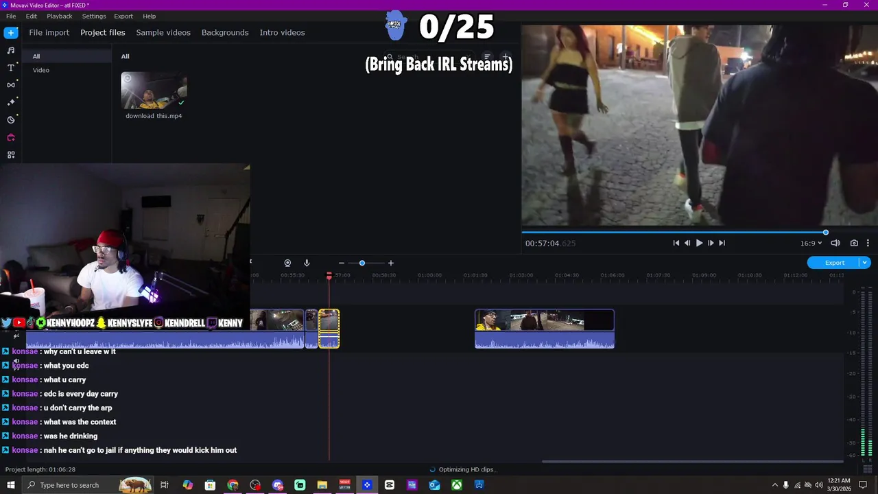The image size is (878, 494).
Task: Open Xbox app from the taskbar
Action: click(457, 485)
